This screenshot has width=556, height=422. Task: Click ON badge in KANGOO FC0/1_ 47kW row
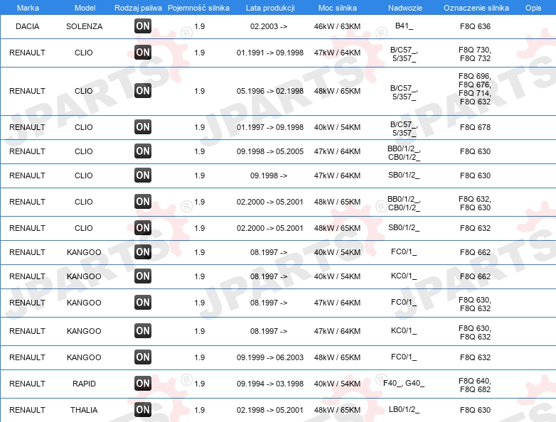pos(143,302)
